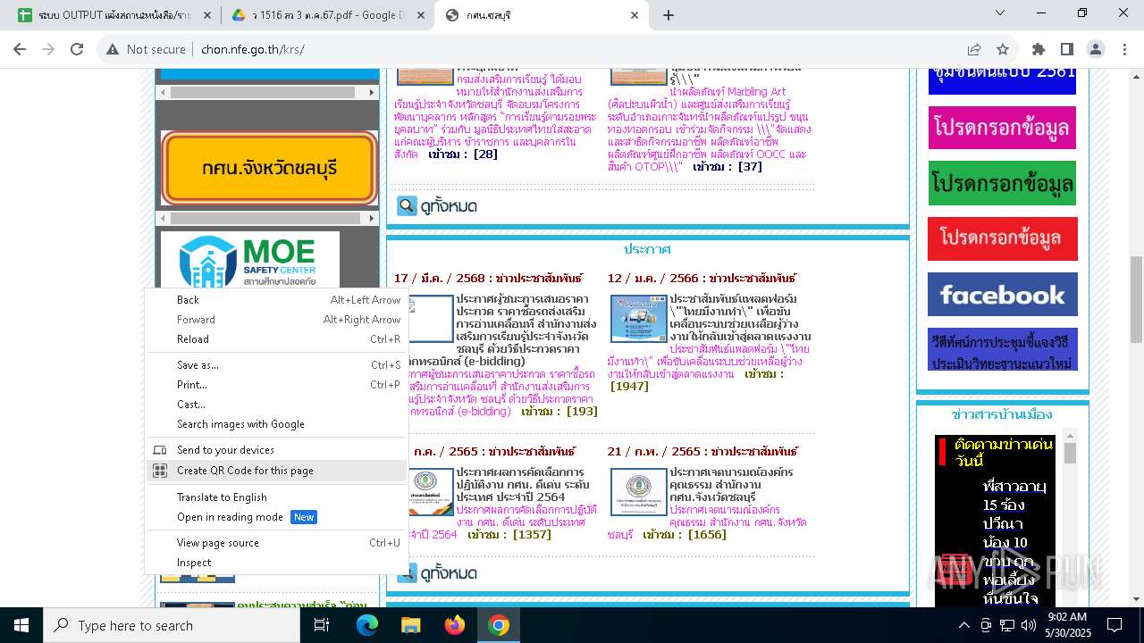The height and width of the screenshot is (643, 1144).
Task: Bookmark this page with star icon
Action: [1003, 49]
